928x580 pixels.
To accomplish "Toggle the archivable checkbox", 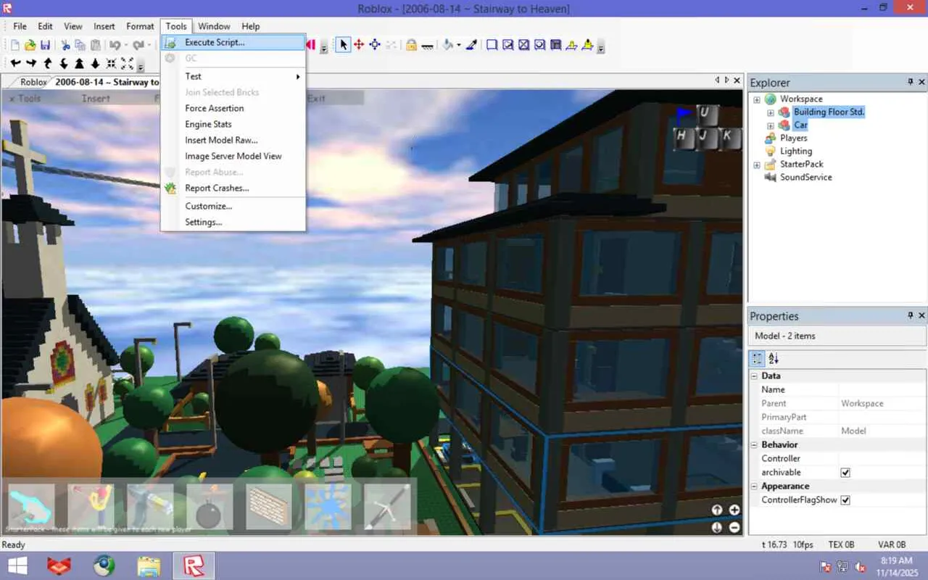I will [x=845, y=473].
